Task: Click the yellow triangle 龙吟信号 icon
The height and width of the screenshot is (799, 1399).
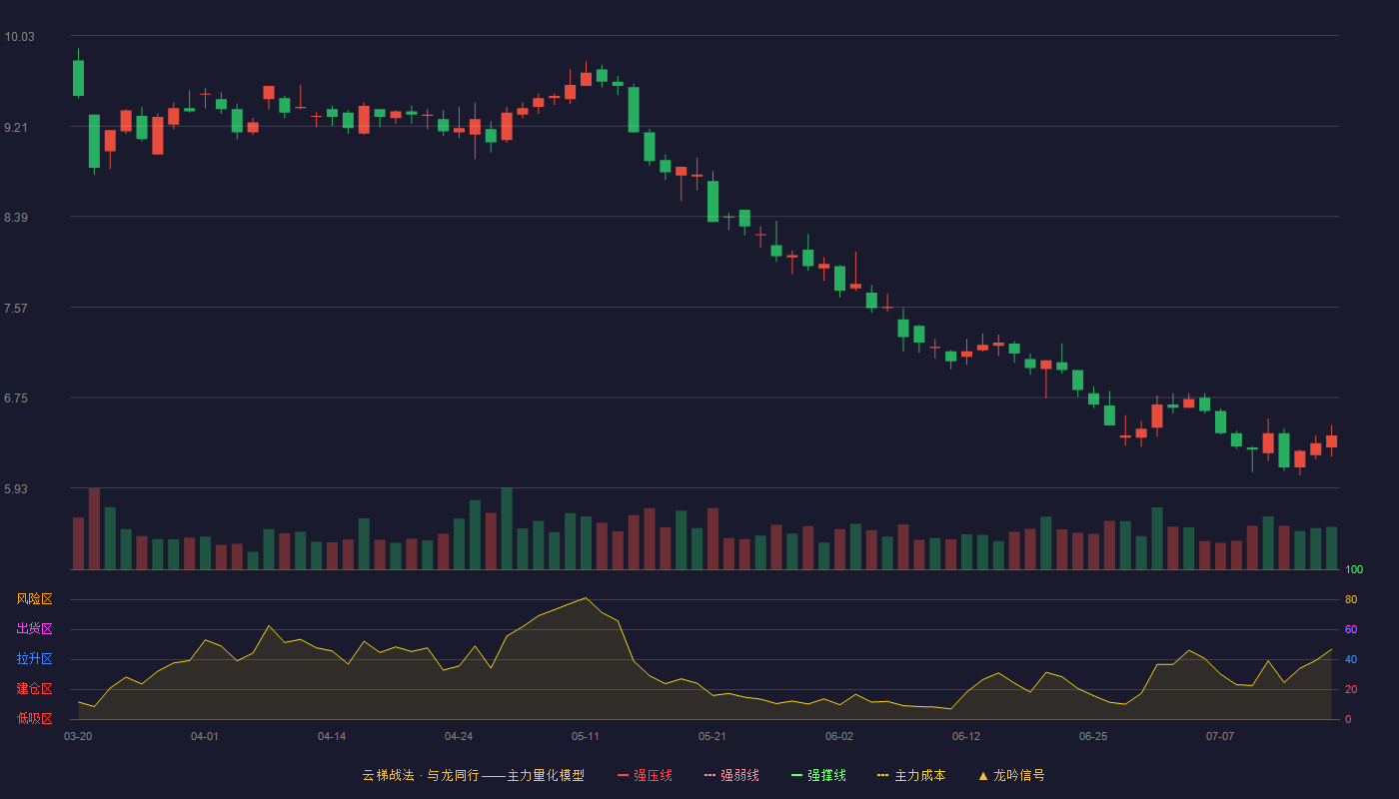Action: [982, 775]
